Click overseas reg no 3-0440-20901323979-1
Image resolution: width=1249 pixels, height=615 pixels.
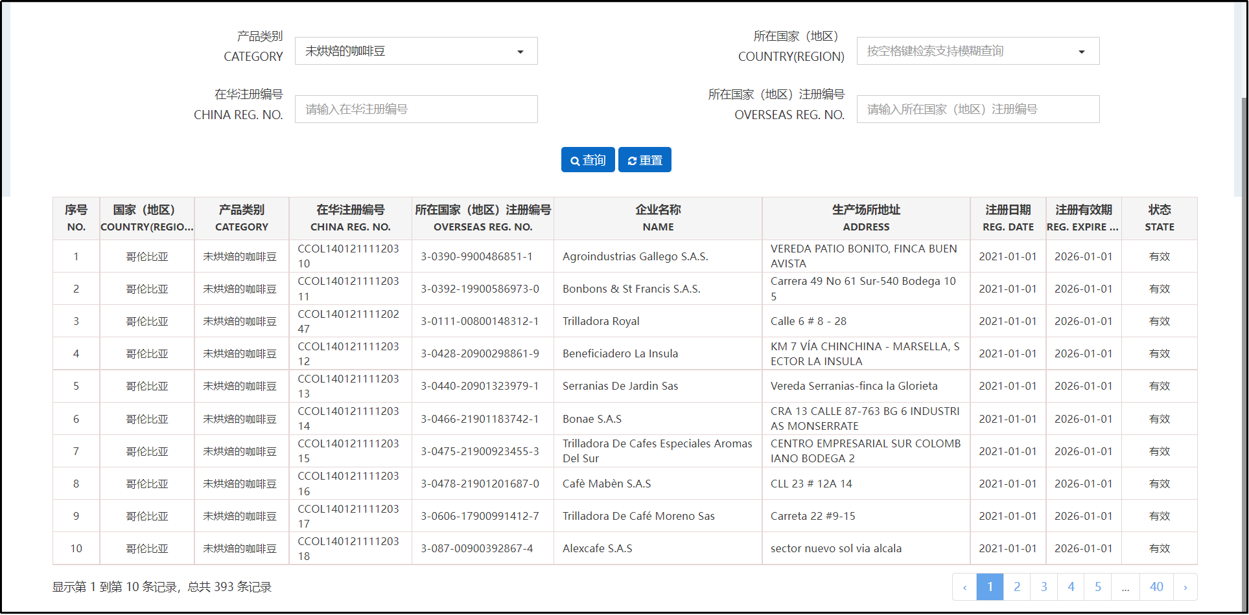[480, 386]
